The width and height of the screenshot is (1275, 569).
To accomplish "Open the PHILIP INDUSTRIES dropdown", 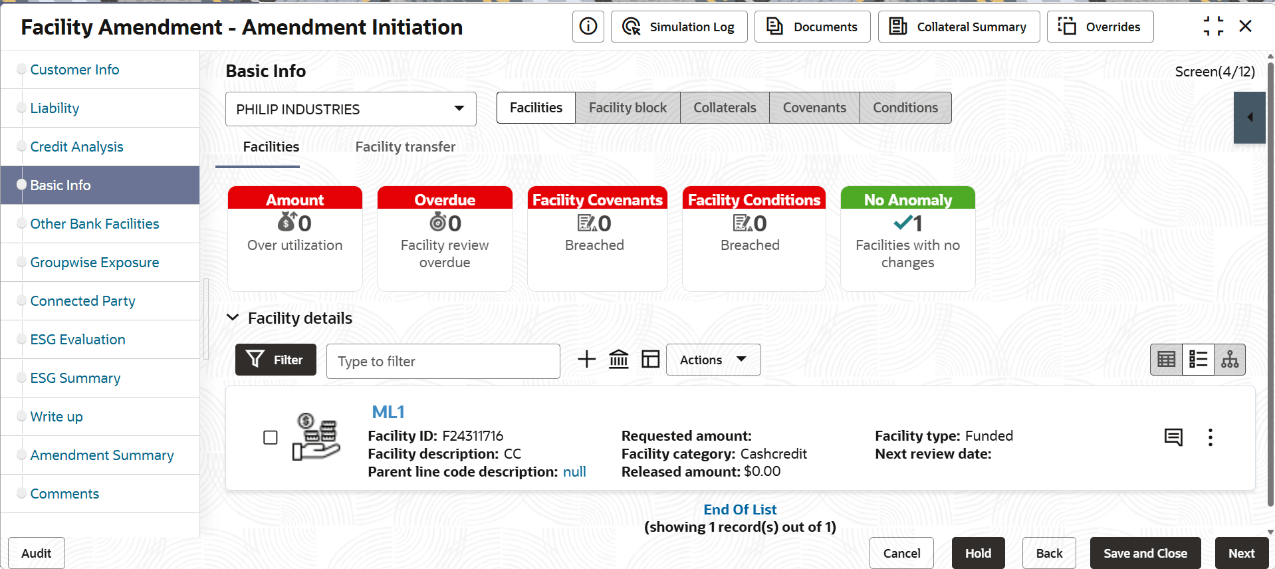I will coord(351,109).
